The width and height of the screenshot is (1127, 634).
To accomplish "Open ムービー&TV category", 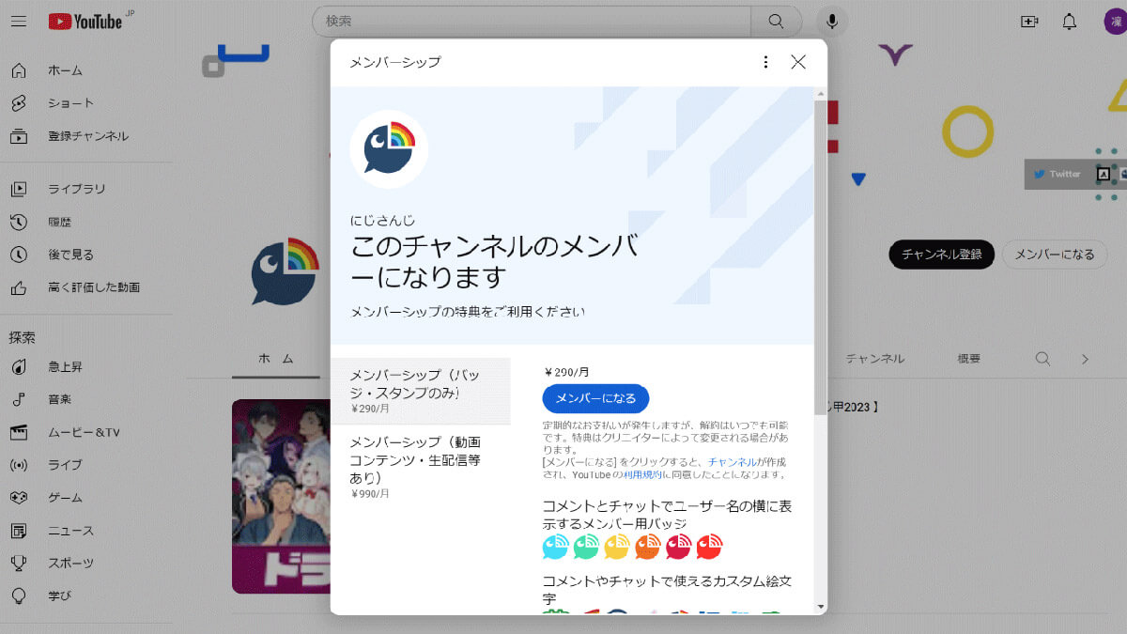I will (x=84, y=432).
